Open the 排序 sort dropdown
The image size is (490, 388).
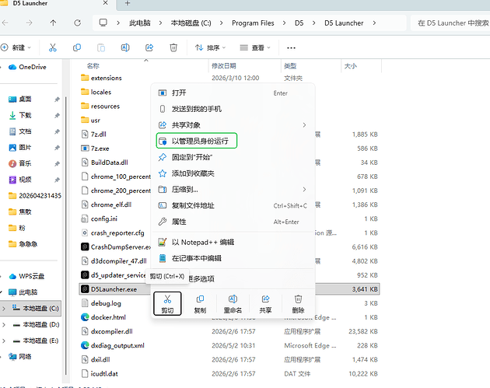click(210, 47)
